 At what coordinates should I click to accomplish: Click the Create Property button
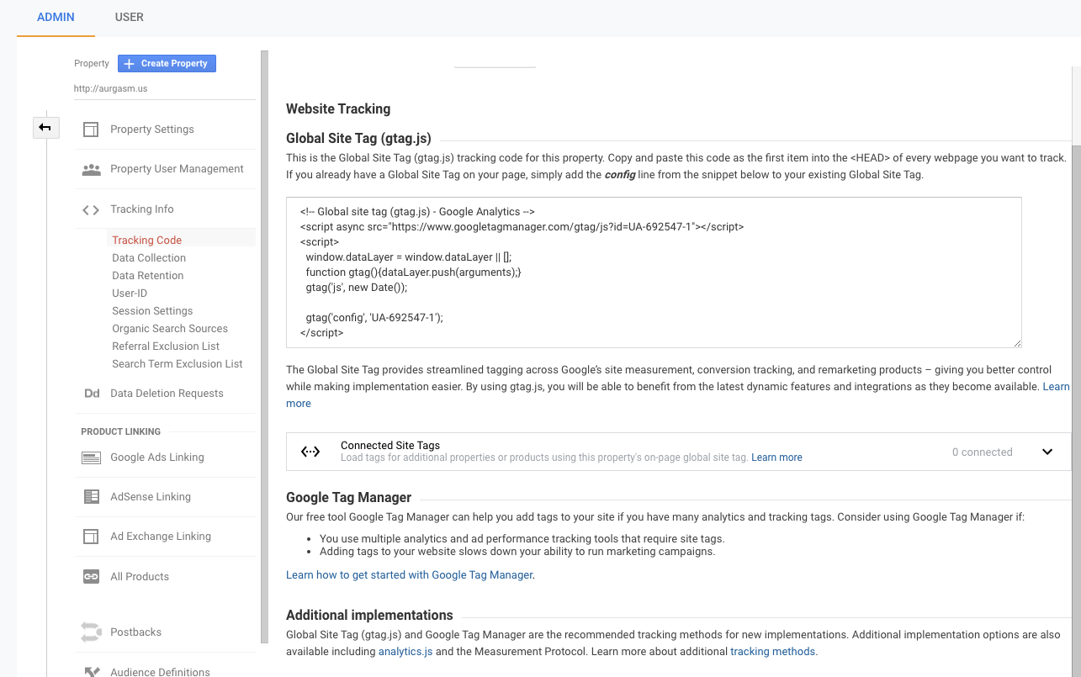coord(167,63)
